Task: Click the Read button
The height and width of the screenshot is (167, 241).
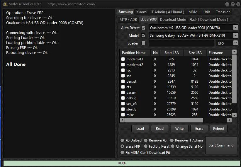Action: pos(160,129)
